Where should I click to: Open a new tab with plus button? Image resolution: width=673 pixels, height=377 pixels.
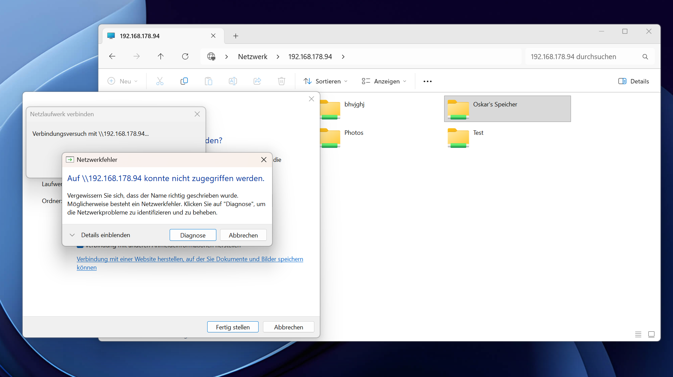236,36
